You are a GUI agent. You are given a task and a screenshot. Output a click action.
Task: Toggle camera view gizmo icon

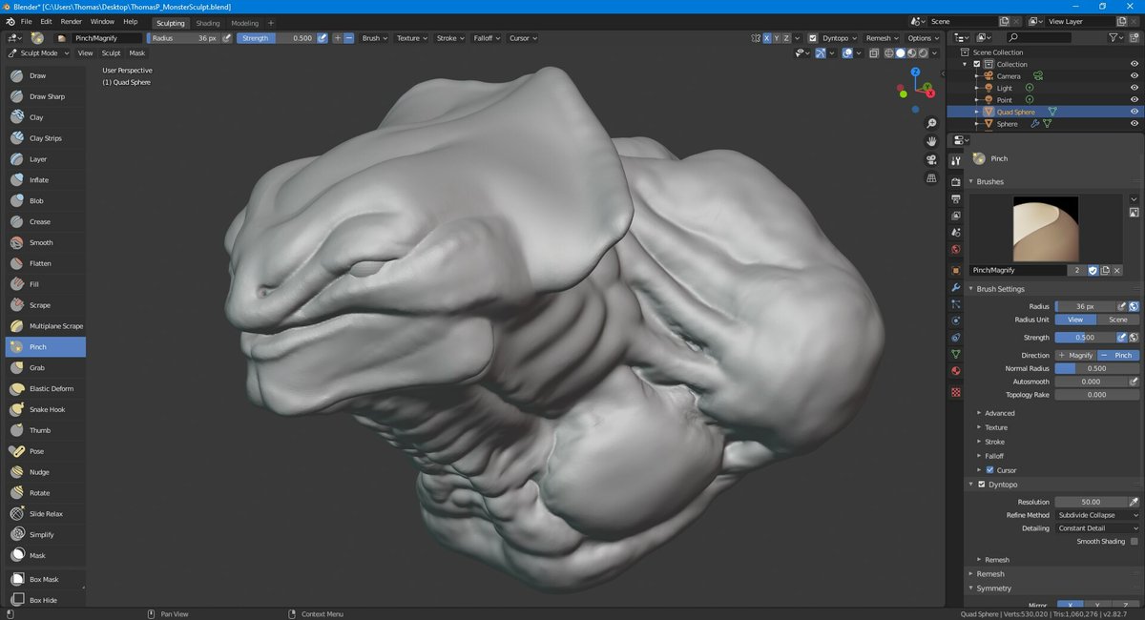pyautogui.click(x=931, y=159)
